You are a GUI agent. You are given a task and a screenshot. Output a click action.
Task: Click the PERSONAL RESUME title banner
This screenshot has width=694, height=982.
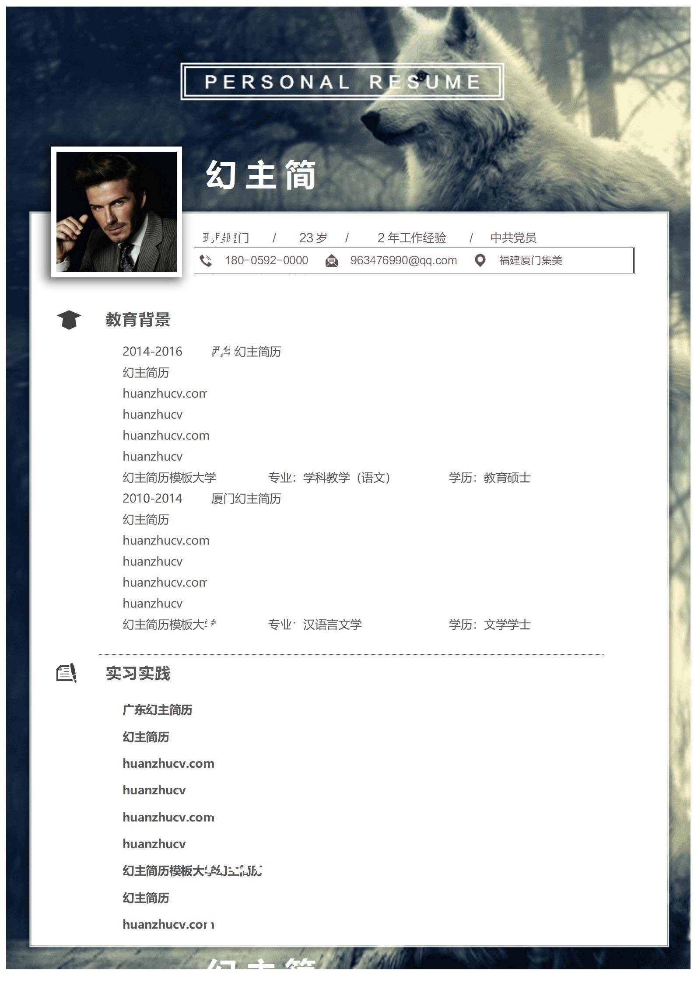[342, 82]
